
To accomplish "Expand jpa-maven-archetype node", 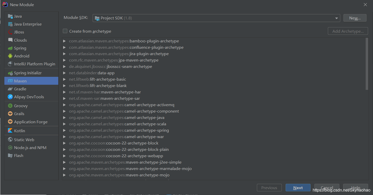I will pyautogui.click(x=64, y=60).
